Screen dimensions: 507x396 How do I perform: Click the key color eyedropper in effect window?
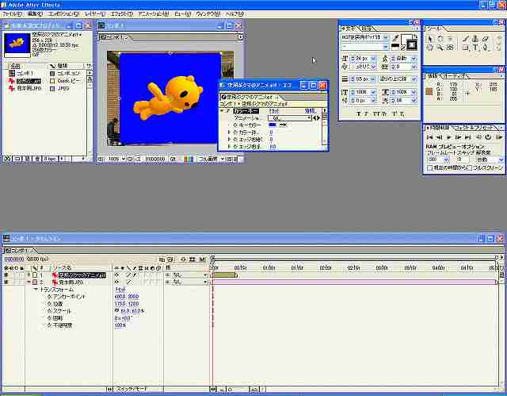pos(283,125)
